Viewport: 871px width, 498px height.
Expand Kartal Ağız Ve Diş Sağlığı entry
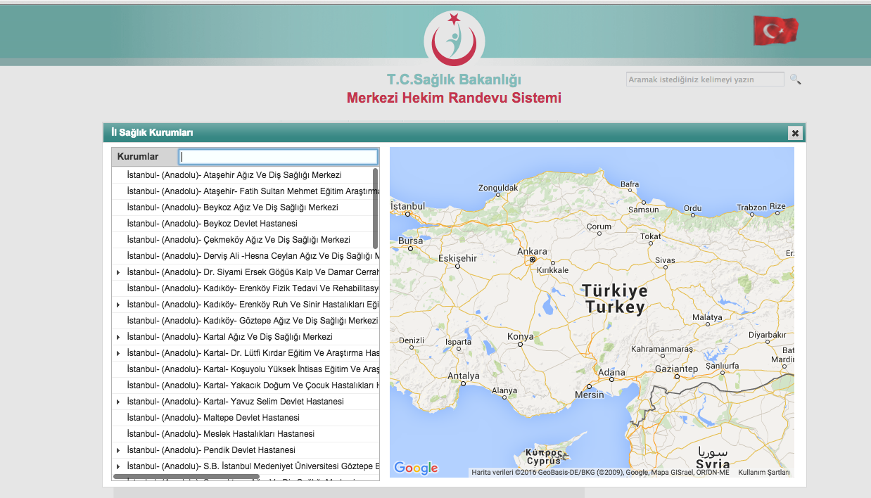pos(118,338)
